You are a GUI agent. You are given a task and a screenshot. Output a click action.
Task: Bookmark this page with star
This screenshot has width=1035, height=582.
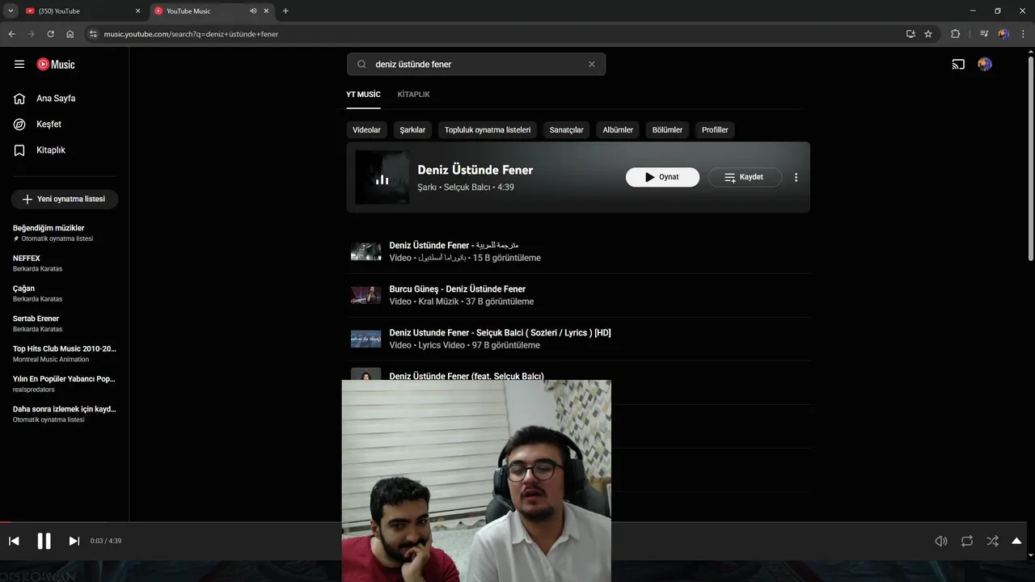(x=928, y=34)
